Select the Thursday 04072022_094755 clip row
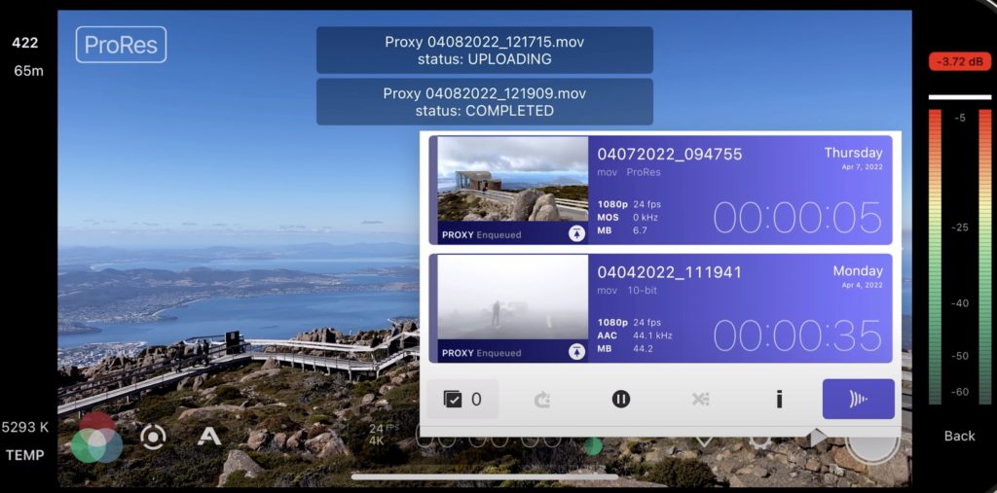The width and height of the screenshot is (997, 493). coord(740,191)
